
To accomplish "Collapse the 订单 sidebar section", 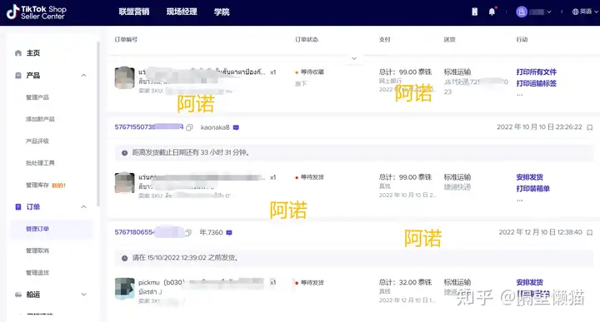I will pos(83,206).
